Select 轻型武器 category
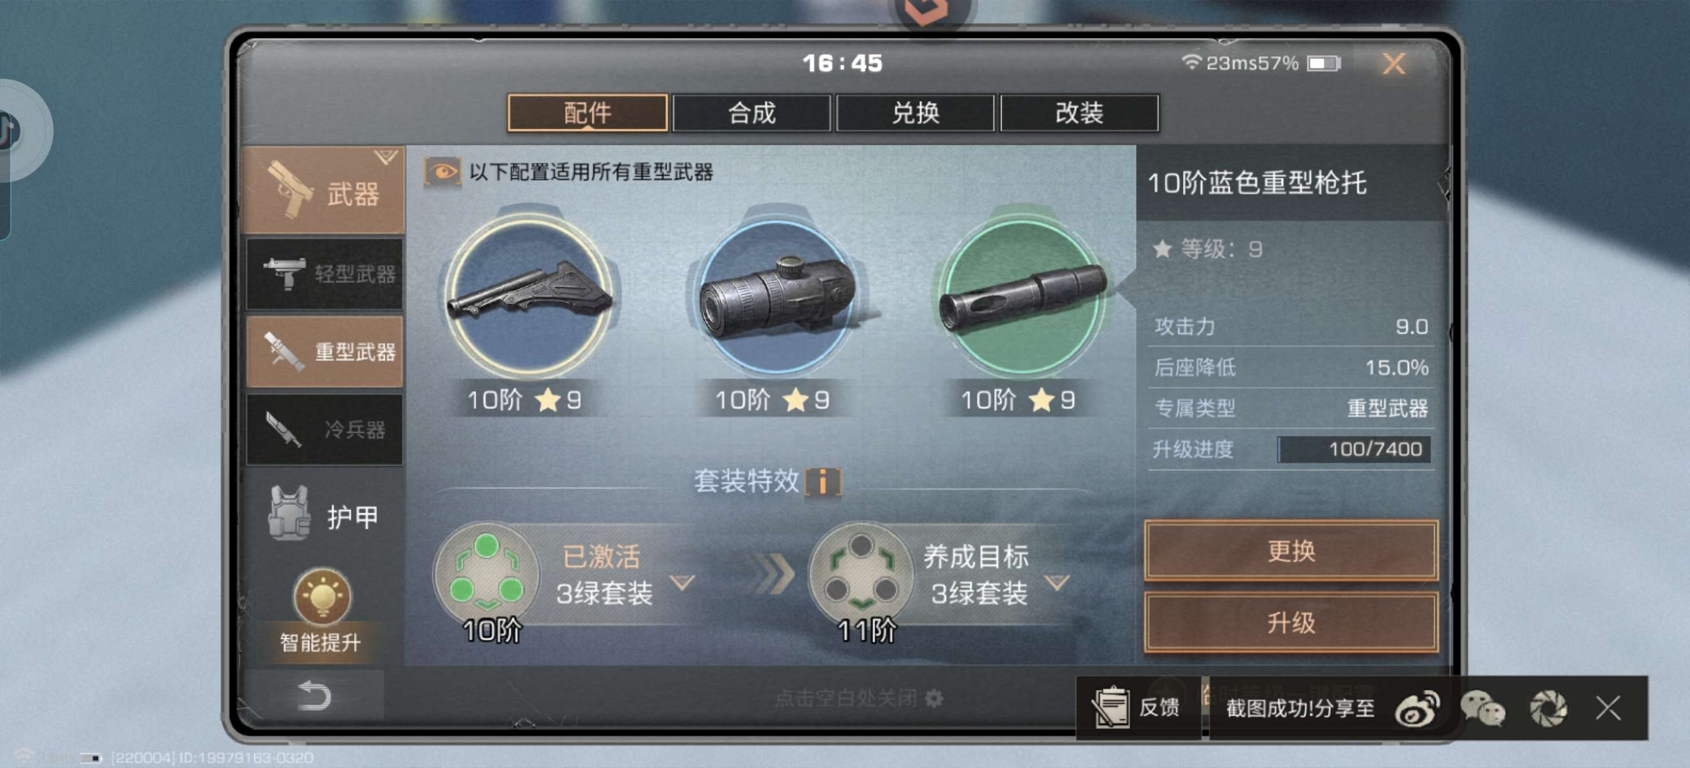The width and height of the screenshot is (1690, 768). [324, 273]
